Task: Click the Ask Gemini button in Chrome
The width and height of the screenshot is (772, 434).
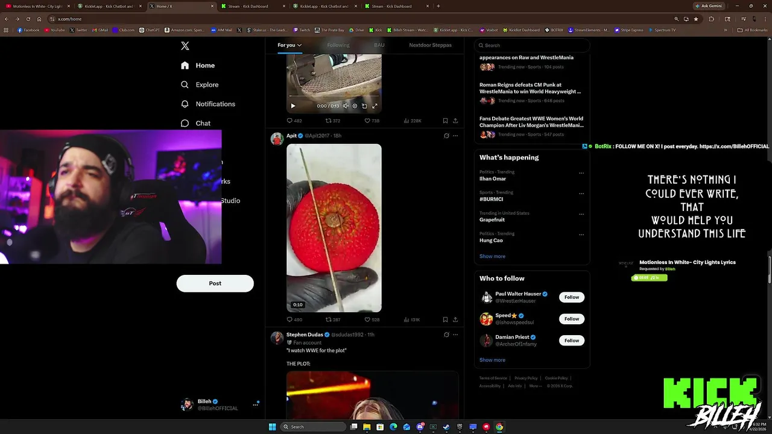Action: (x=709, y=6)
